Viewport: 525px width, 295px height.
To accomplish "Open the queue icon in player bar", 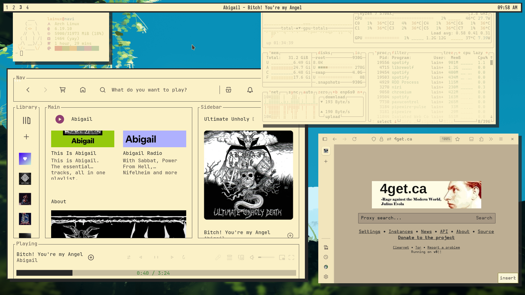I will (x=229, y=257).
